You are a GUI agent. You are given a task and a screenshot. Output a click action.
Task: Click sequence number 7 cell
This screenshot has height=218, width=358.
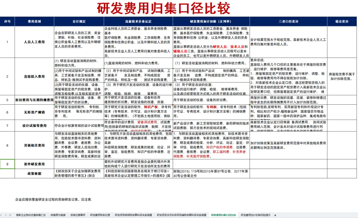coord(7,126)
